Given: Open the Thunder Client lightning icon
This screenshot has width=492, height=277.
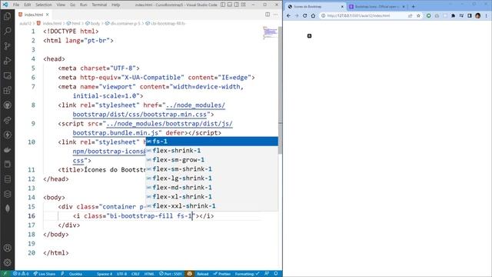Looking at the screenshot, I should [7, 135].
